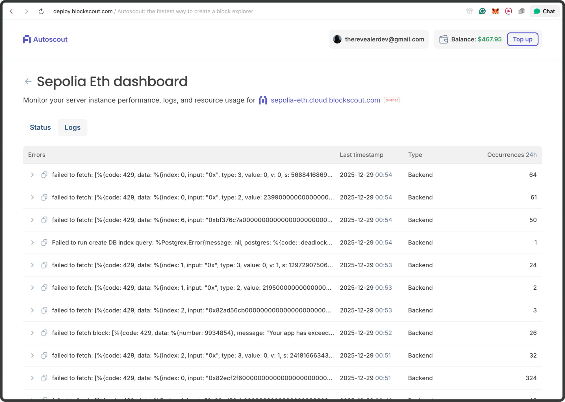Open the Grammarly extension
The width and height of the screenshot is (565, 402).
482,11
